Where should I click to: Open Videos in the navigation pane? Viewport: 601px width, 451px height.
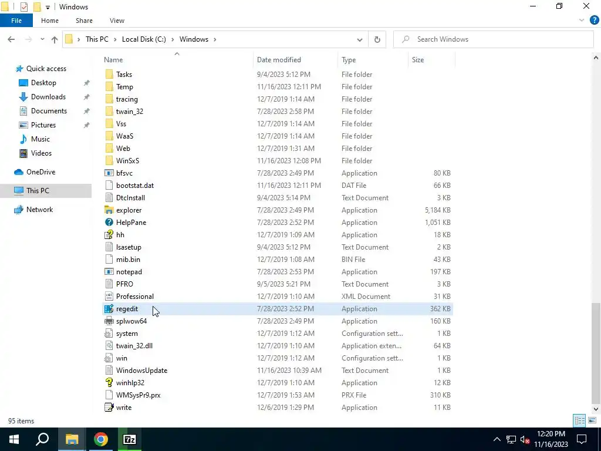coord(41,153)
